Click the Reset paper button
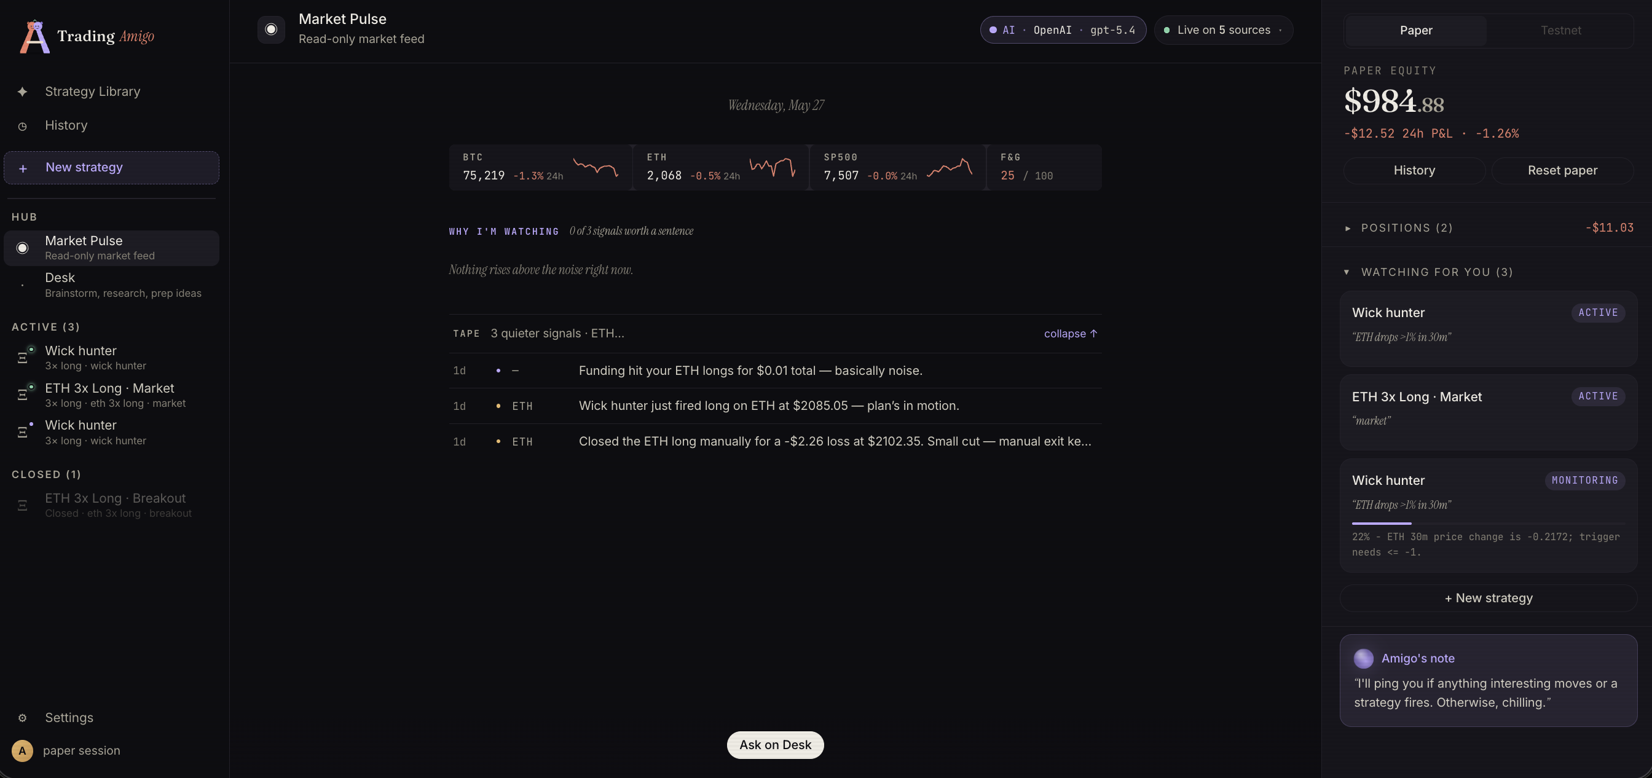Viewport: 1652px width, 778px height. pos(1562,171)
